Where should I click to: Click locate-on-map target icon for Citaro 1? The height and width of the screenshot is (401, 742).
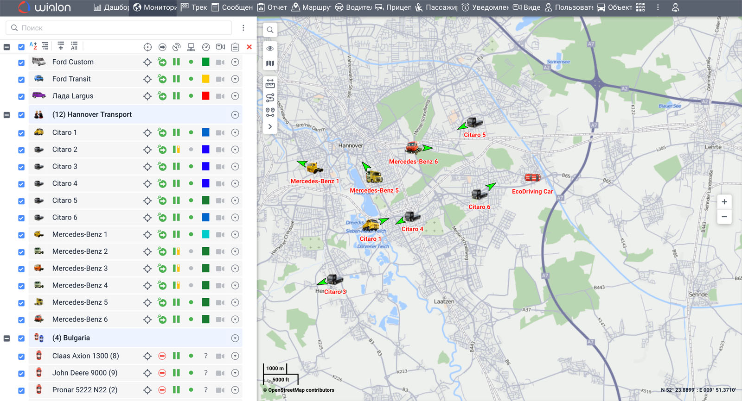(147, 133)
